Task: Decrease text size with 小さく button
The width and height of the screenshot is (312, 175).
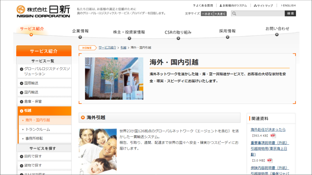Action: pos(207,14)
